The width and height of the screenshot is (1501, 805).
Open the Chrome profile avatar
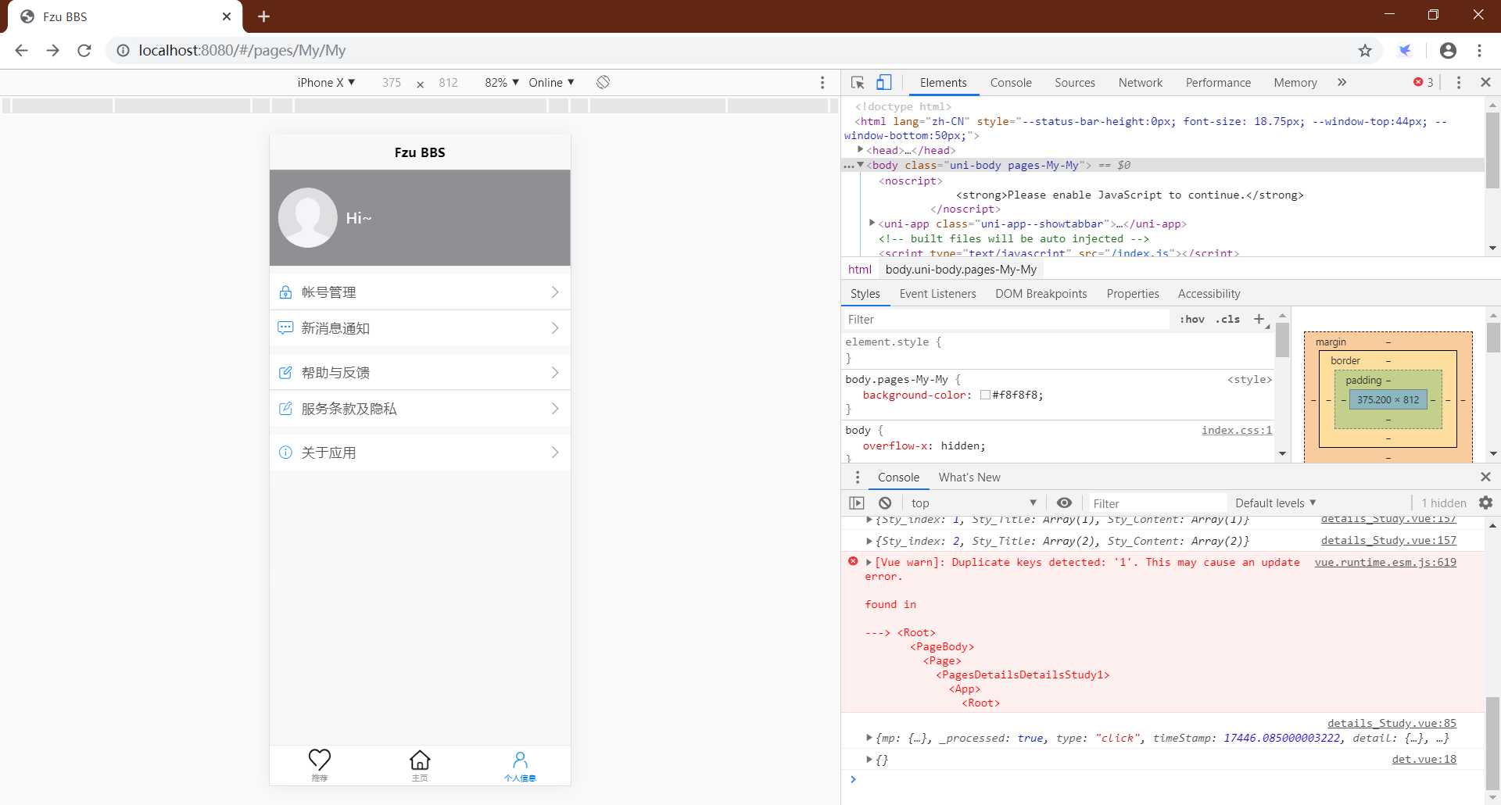pos(1448,50)
